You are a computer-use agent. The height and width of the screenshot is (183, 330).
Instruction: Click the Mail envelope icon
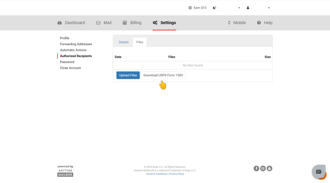98,23
